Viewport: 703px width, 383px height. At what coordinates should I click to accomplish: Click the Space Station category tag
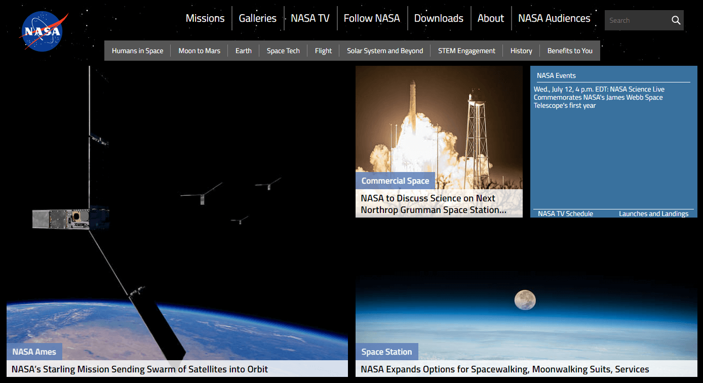(386, 352)
